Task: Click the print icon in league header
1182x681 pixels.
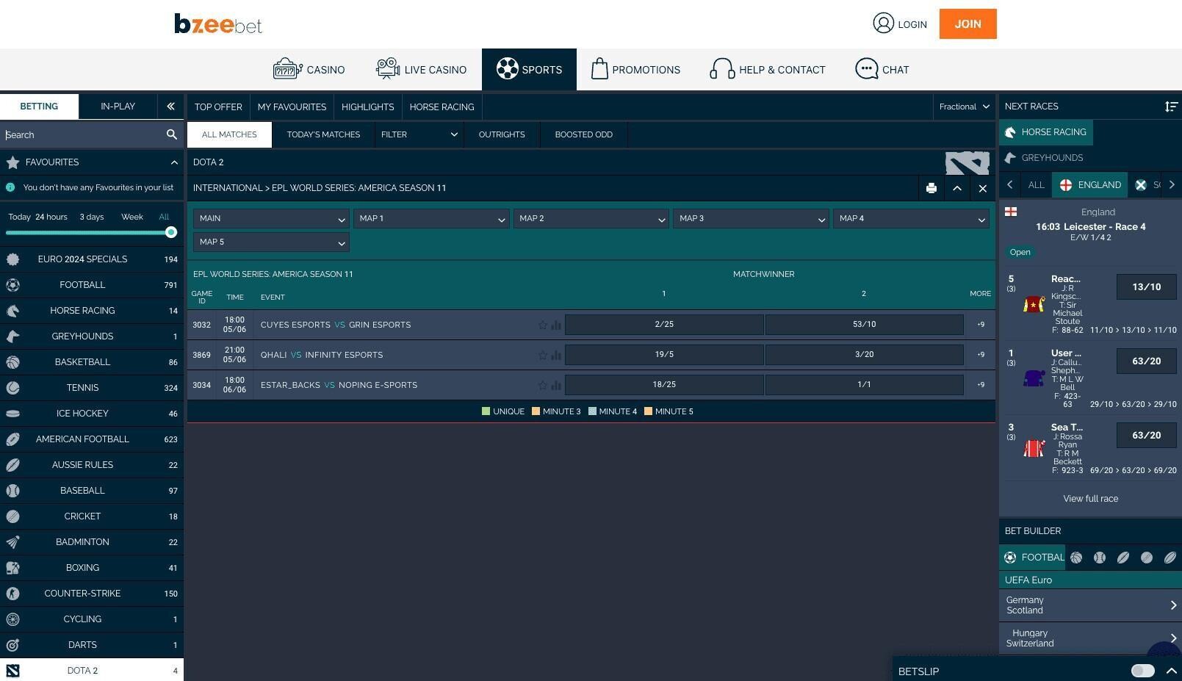Action: pos(931,188)
